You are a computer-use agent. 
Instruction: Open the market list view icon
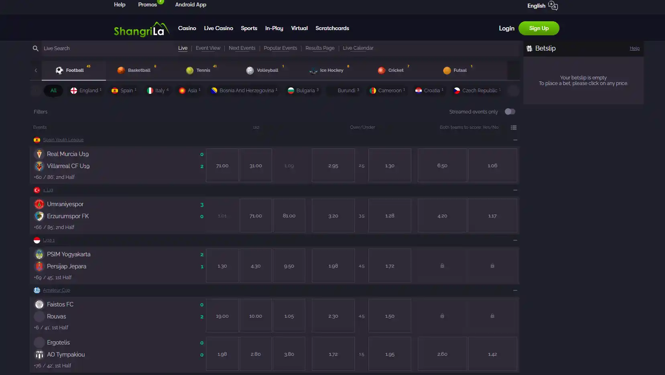pyautogui.click(x=513, y=128)
